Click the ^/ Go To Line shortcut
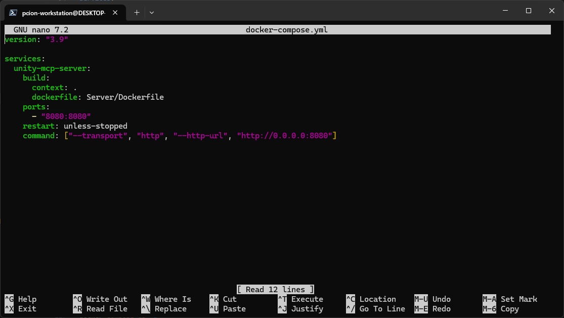This screenshot has width=564, height=318. pos(375,309)
